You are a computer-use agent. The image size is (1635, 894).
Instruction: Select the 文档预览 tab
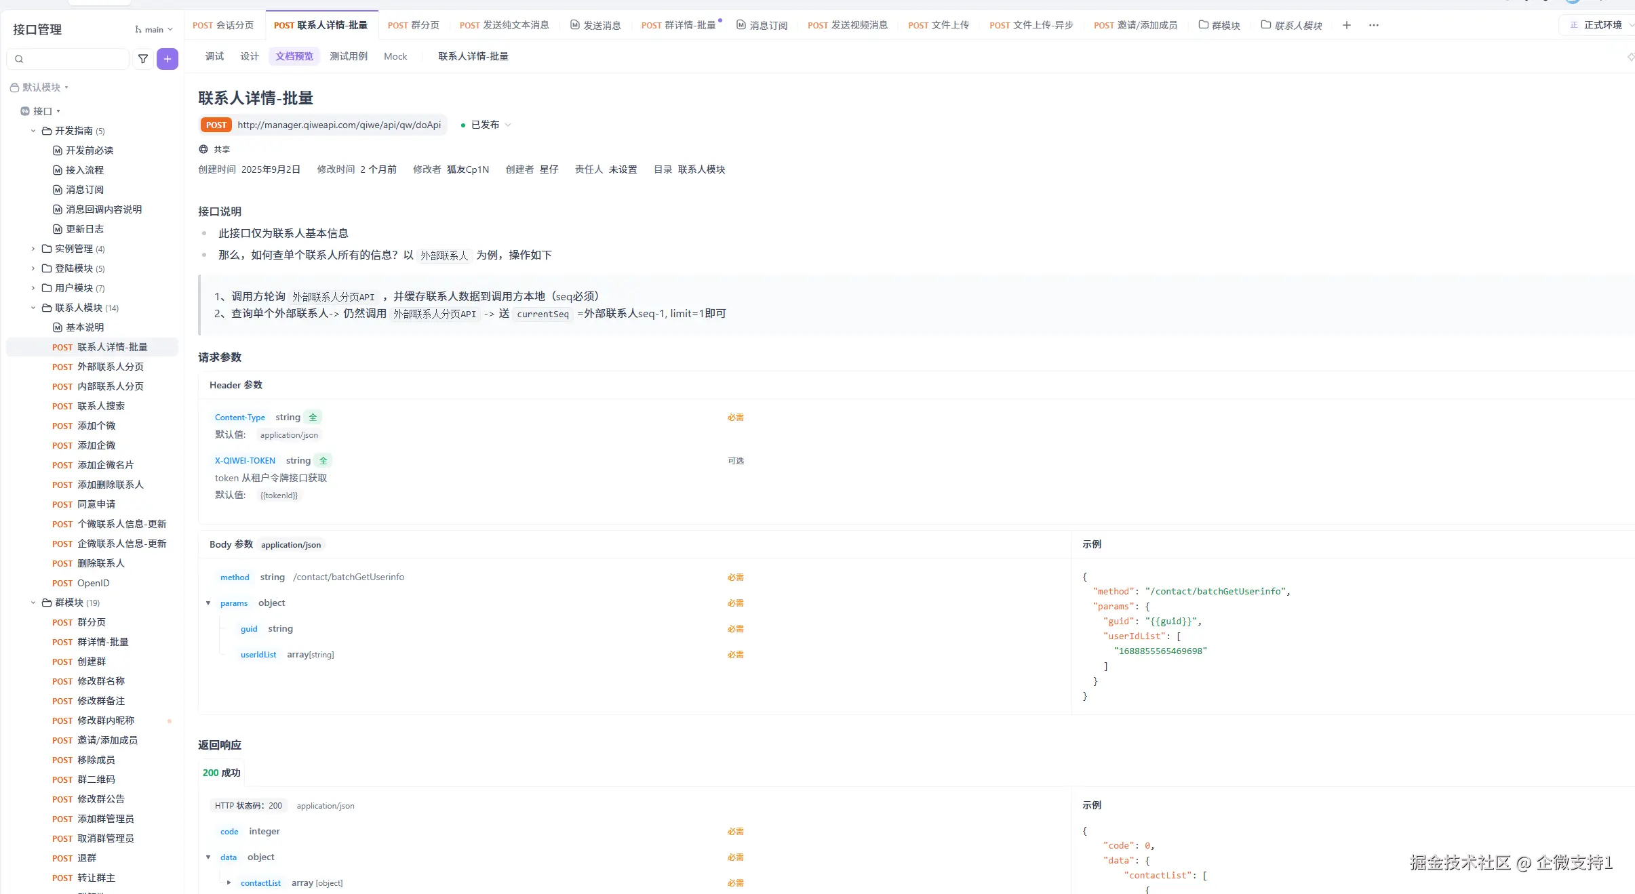pyautogui.click(x=294, y=56)
